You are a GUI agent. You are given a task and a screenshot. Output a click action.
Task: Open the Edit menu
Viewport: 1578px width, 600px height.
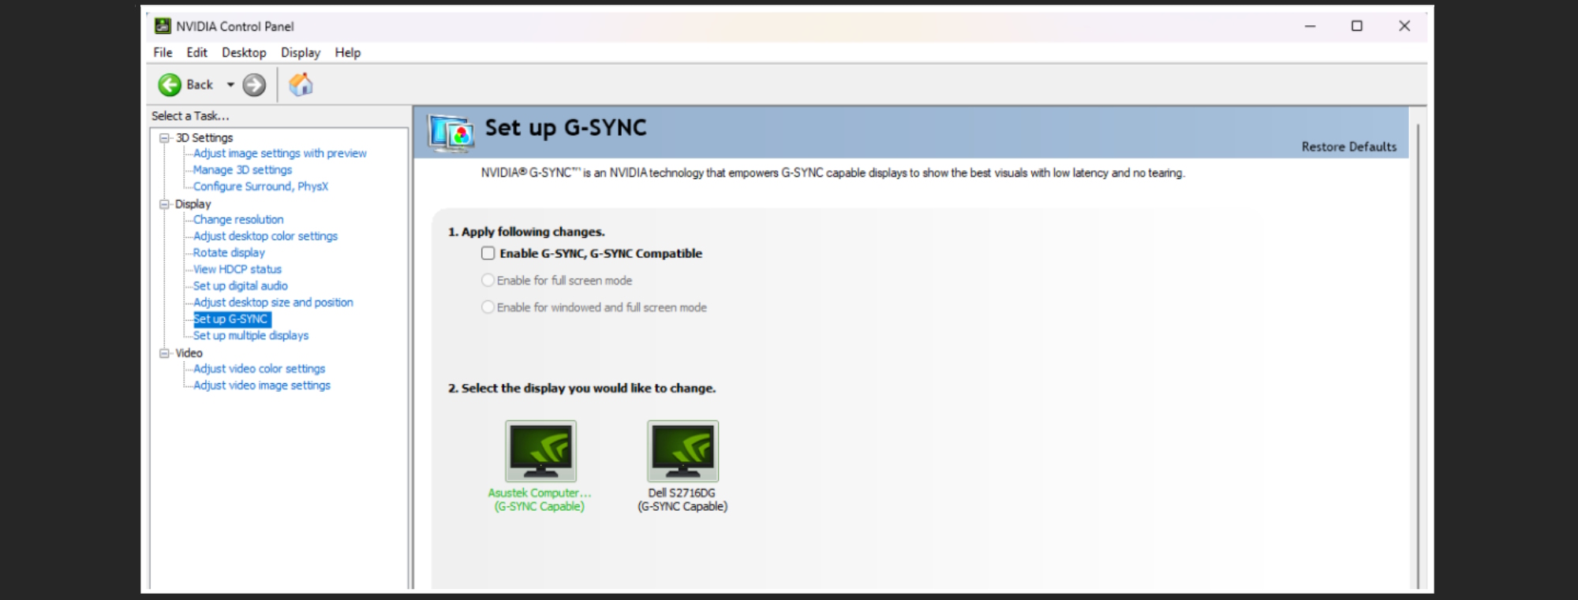coord(196,53)
